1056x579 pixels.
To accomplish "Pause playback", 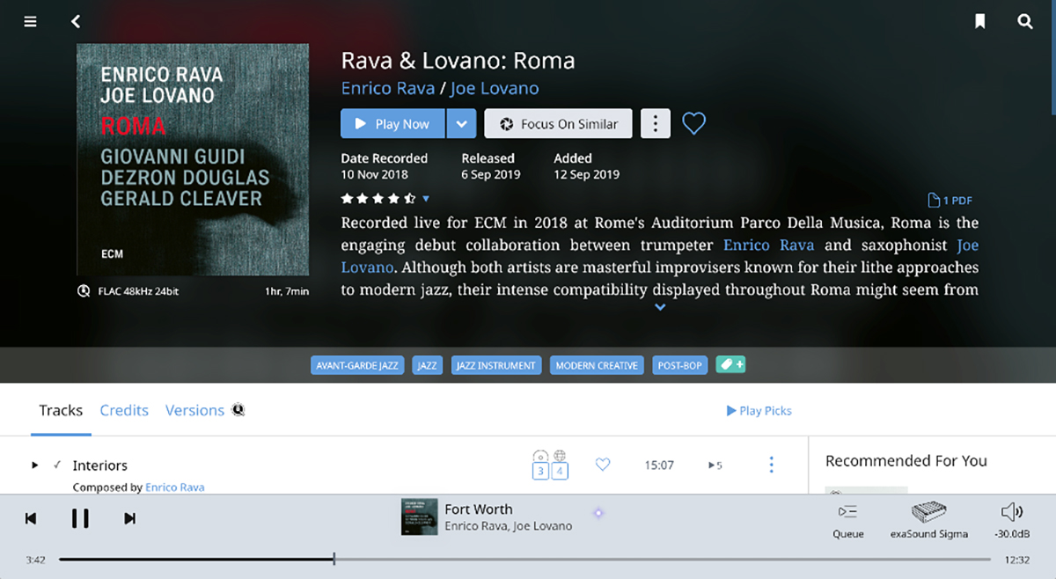I will (x=80, y=518).
